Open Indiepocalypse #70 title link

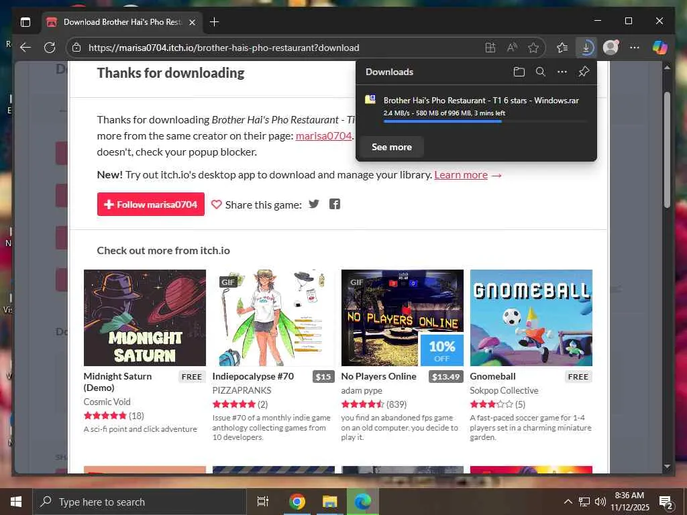(x=253, y=376)
